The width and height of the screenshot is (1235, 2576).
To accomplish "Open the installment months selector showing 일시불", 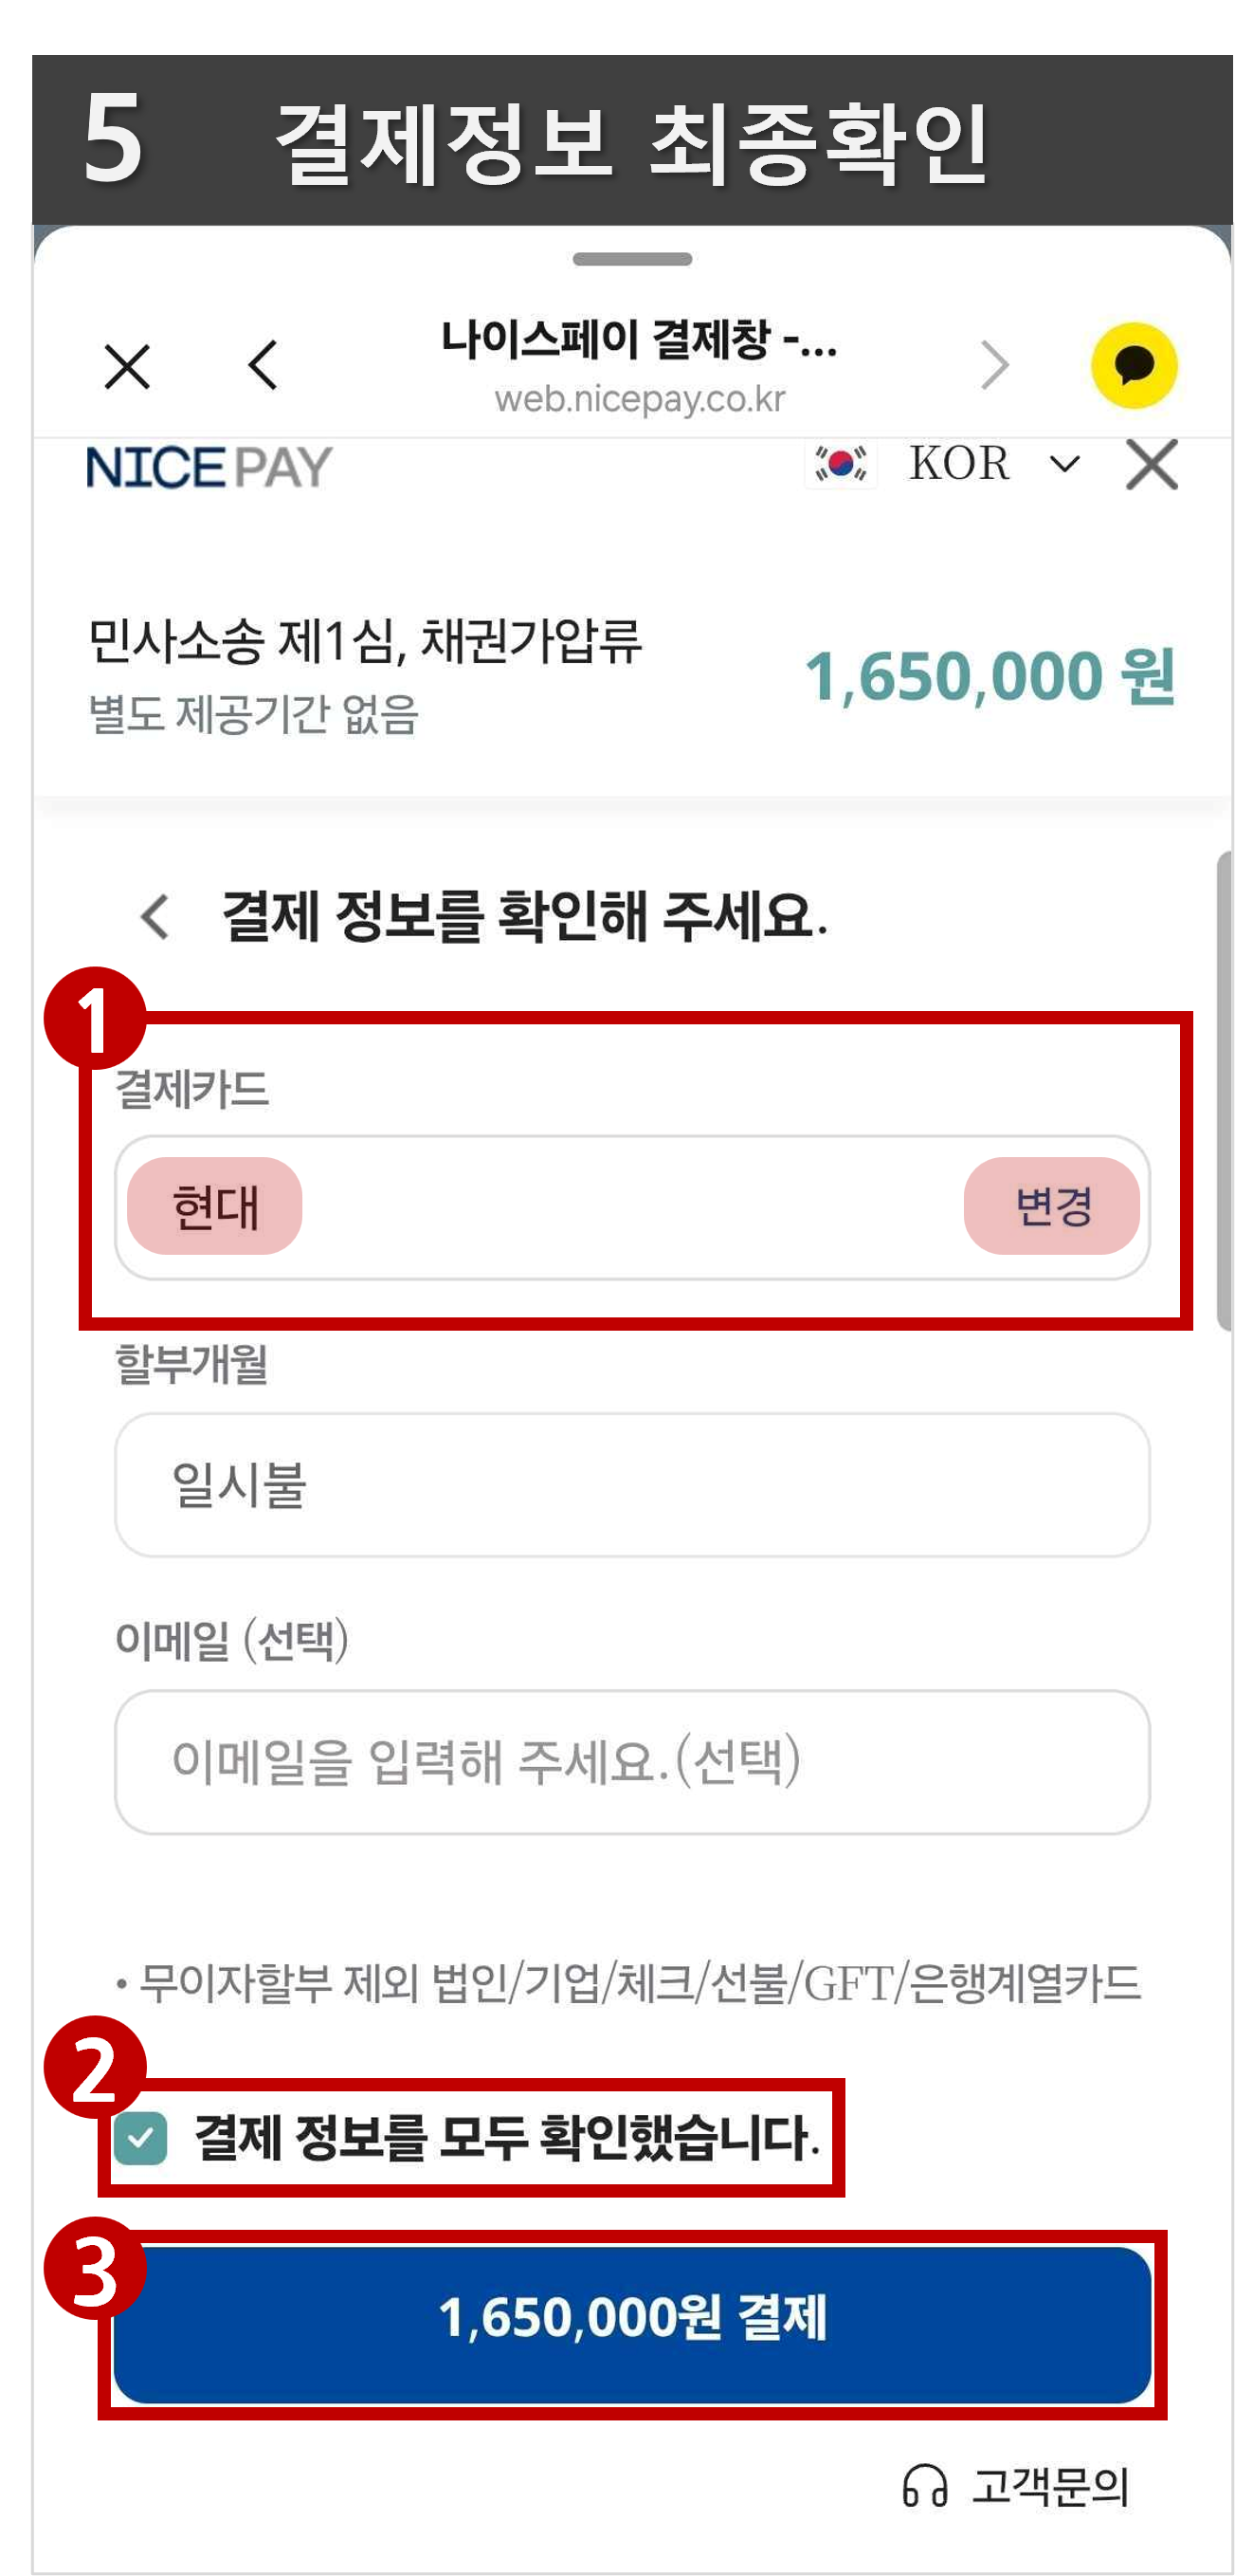I will coord(631,1485).
